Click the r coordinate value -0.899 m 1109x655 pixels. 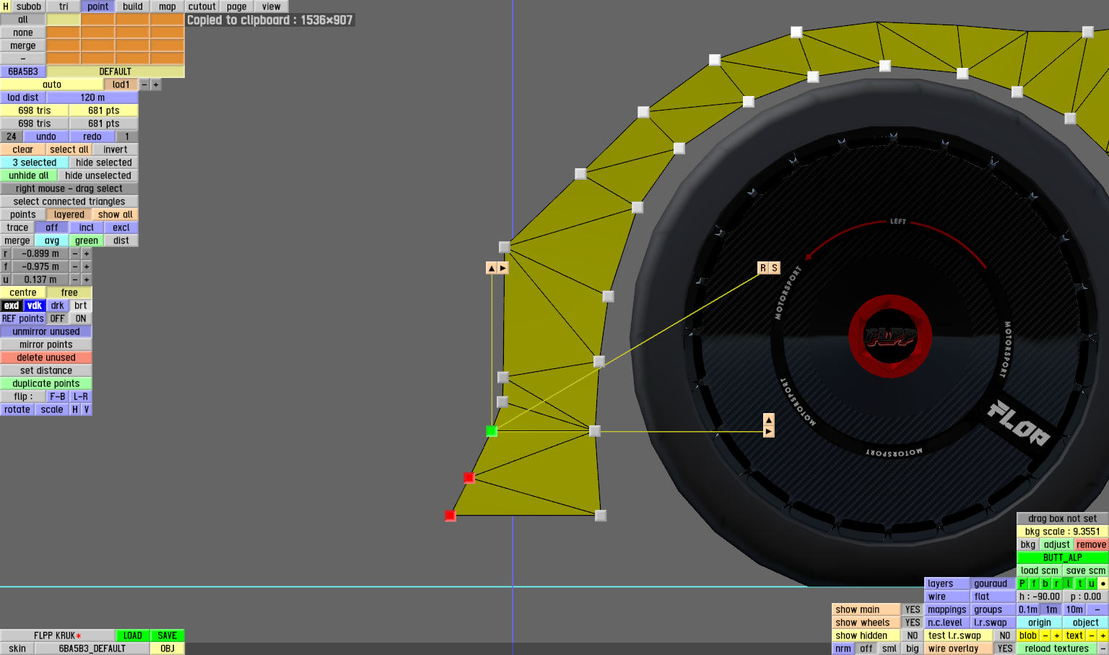(x=40, y=253)
